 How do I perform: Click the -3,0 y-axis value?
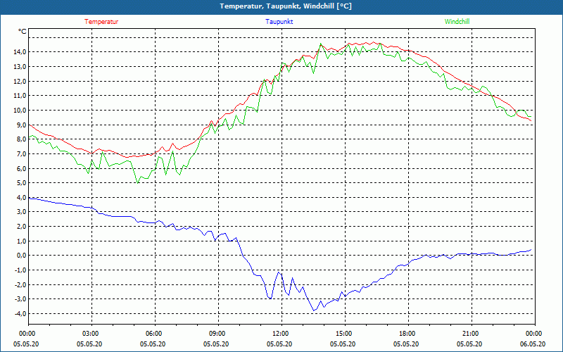[x=21, y=299]
